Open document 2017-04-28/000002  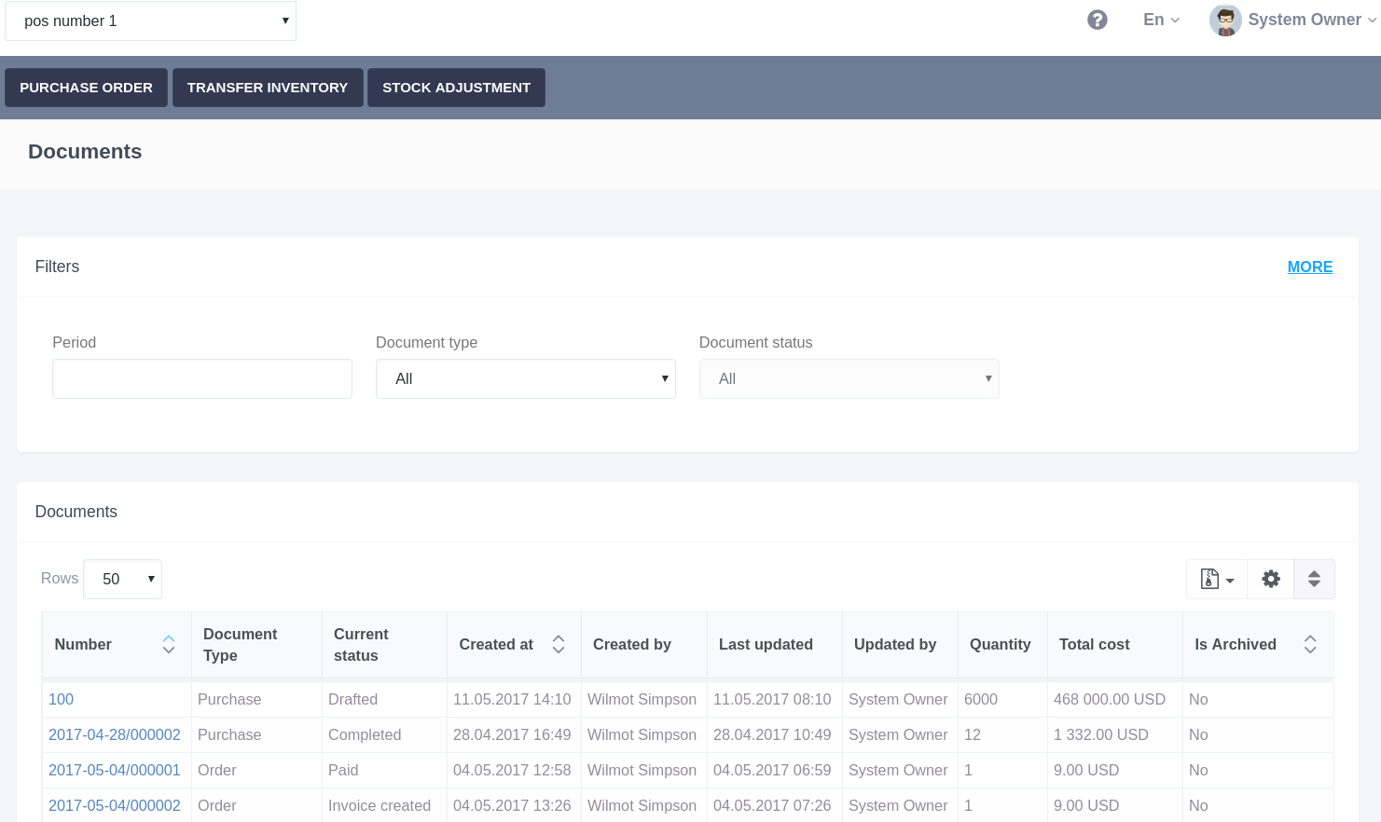(114, 734)
